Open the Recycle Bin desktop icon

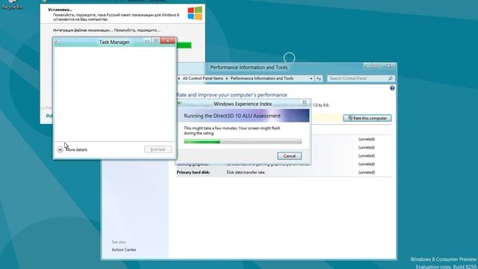pyautogui.click(x=12, y=4)
